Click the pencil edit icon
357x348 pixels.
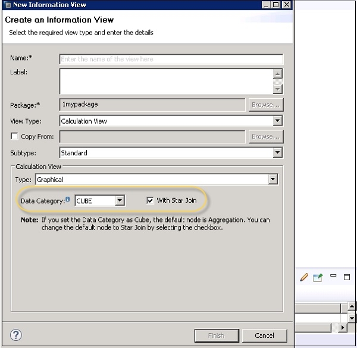coord(304,277)
